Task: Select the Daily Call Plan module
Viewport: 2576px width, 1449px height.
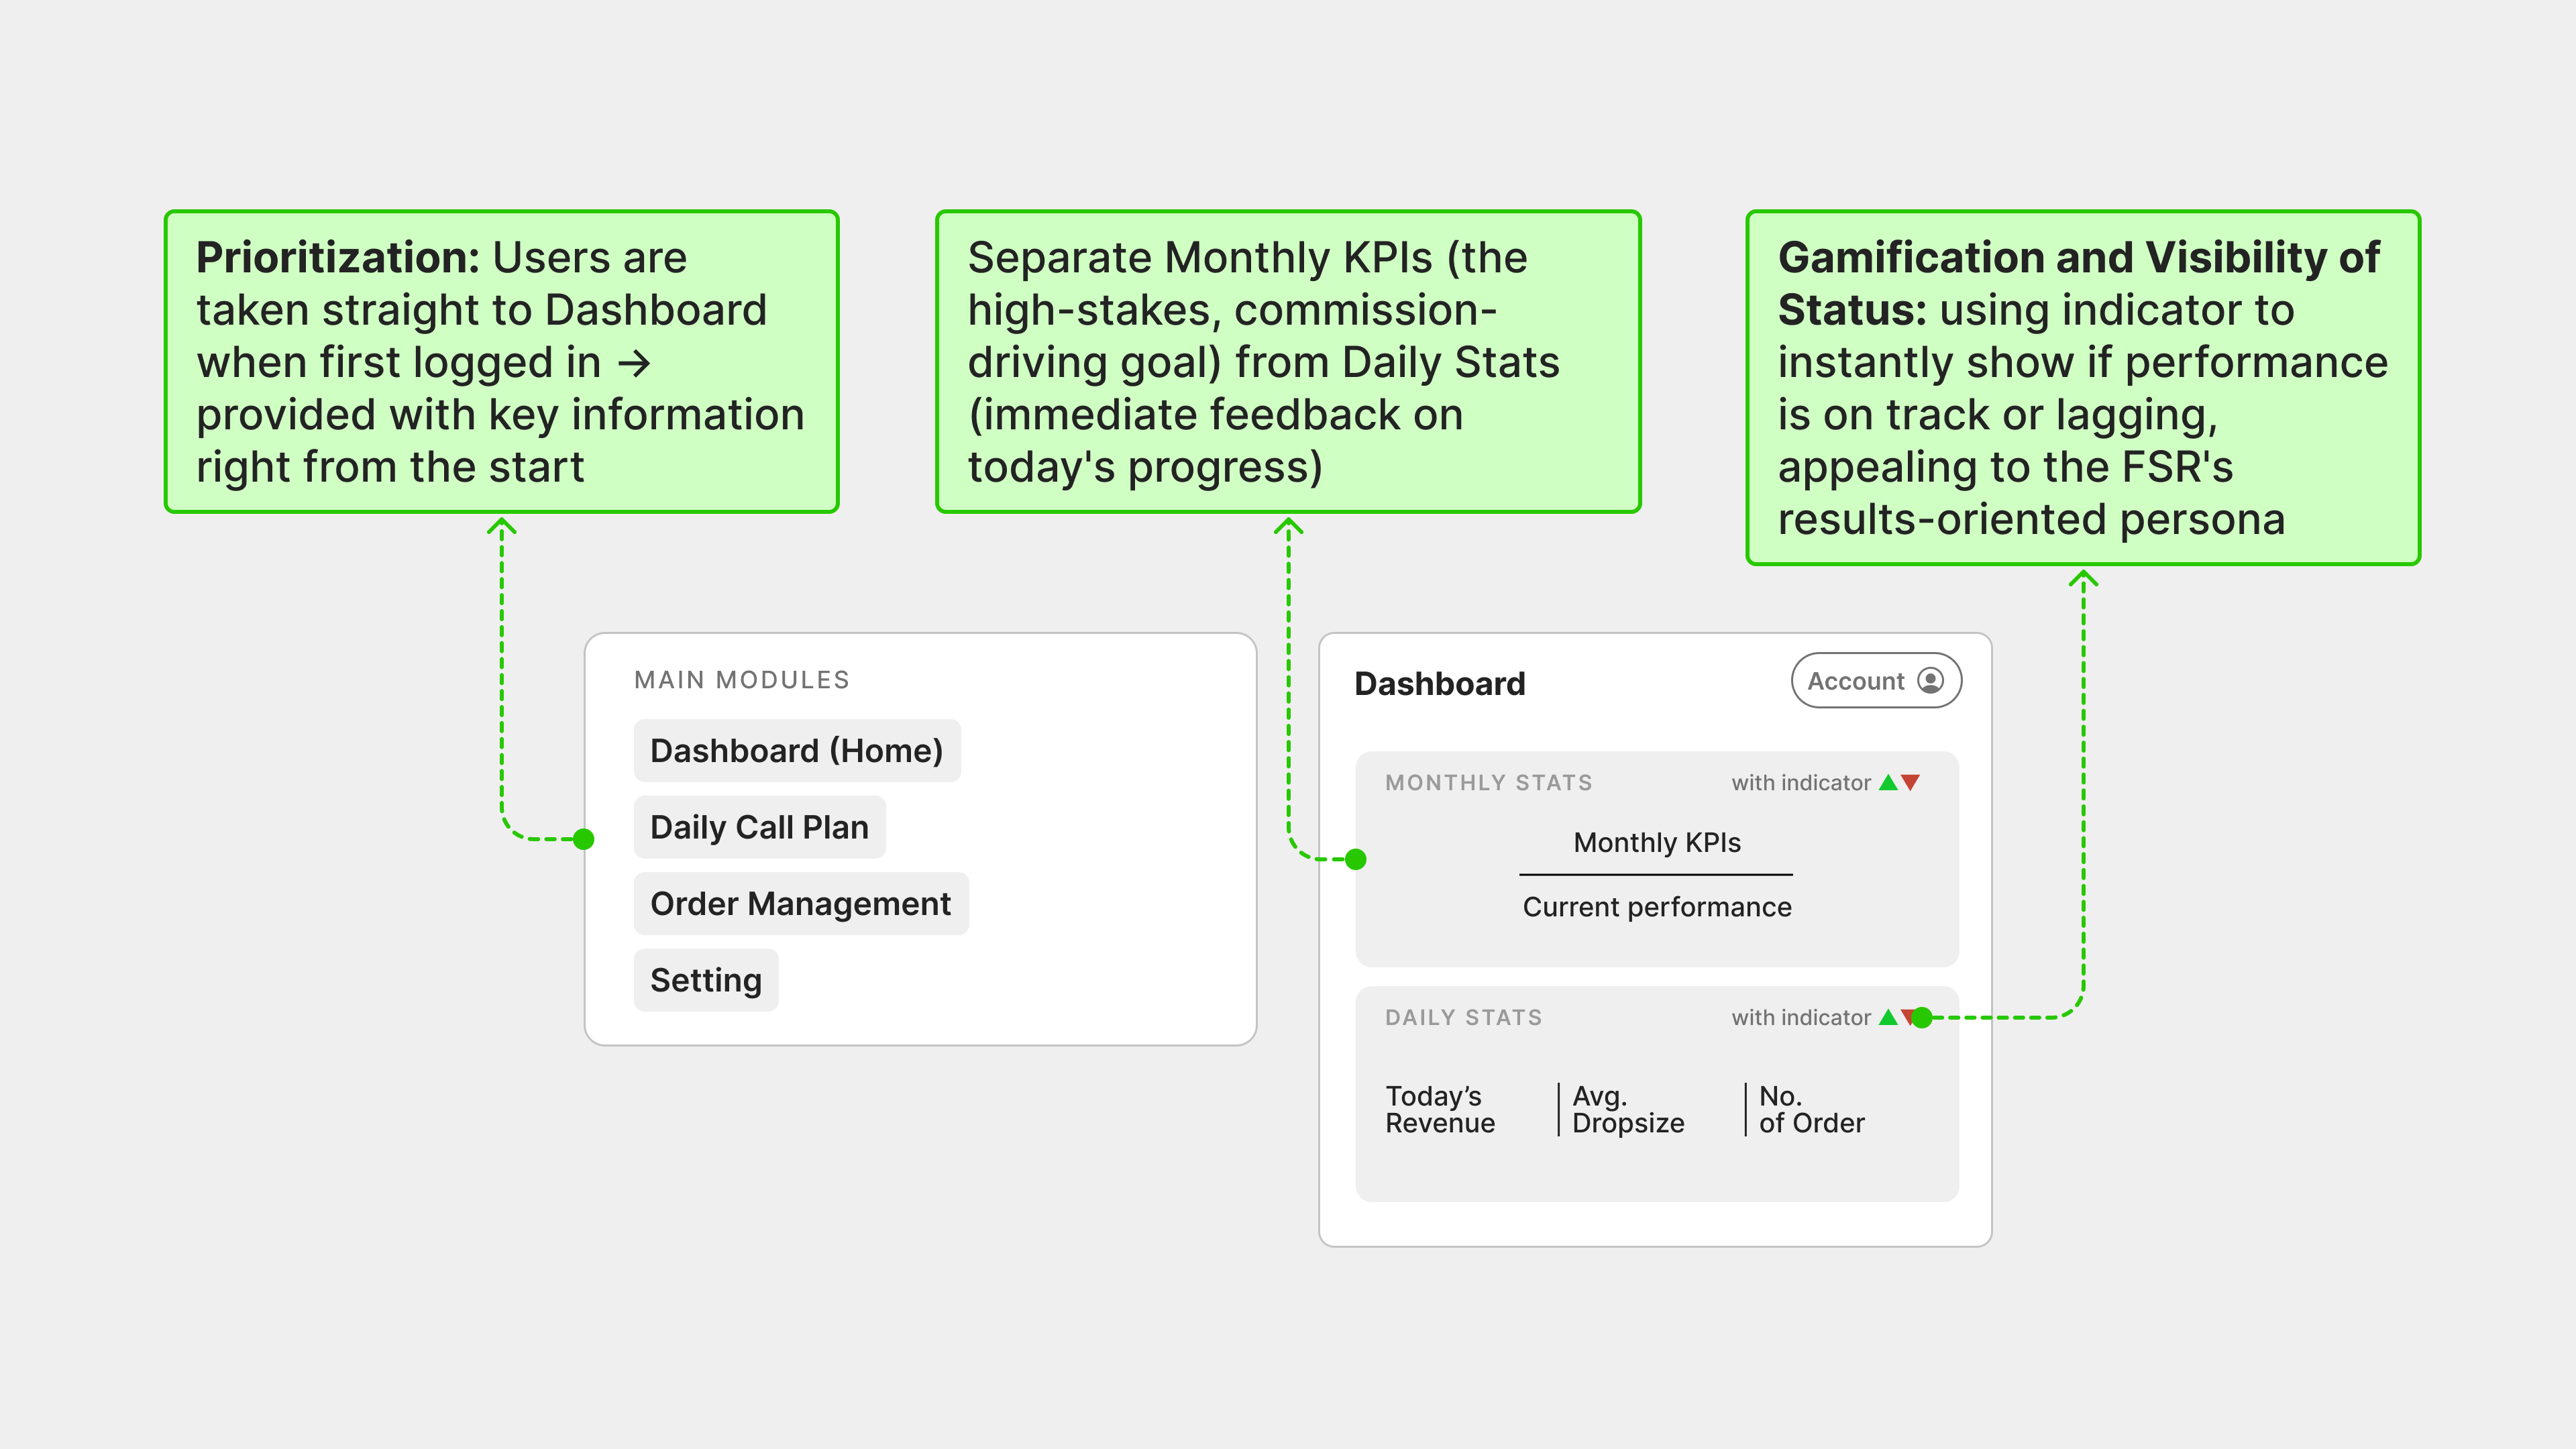Action: coord(759,827)
